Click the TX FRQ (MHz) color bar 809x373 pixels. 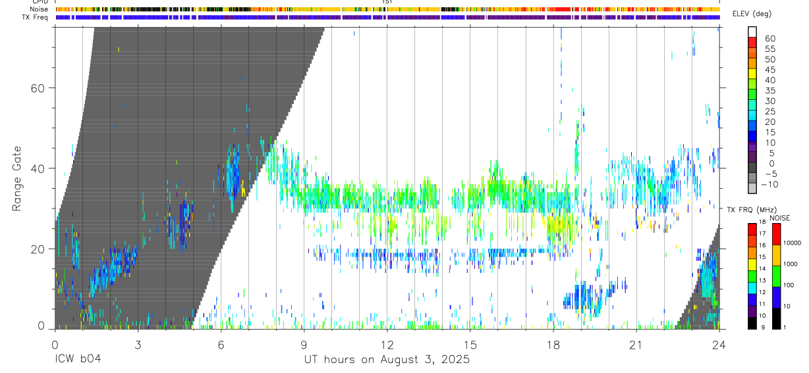[752, 276]
